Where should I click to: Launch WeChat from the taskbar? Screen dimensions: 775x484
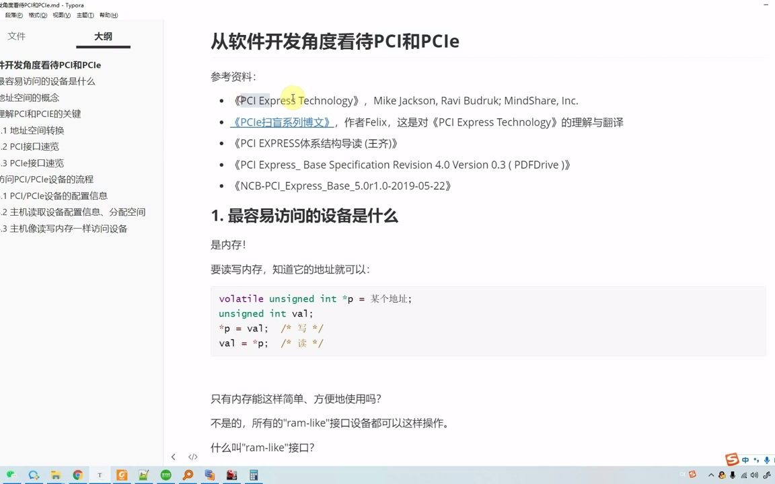click(11, 475)
